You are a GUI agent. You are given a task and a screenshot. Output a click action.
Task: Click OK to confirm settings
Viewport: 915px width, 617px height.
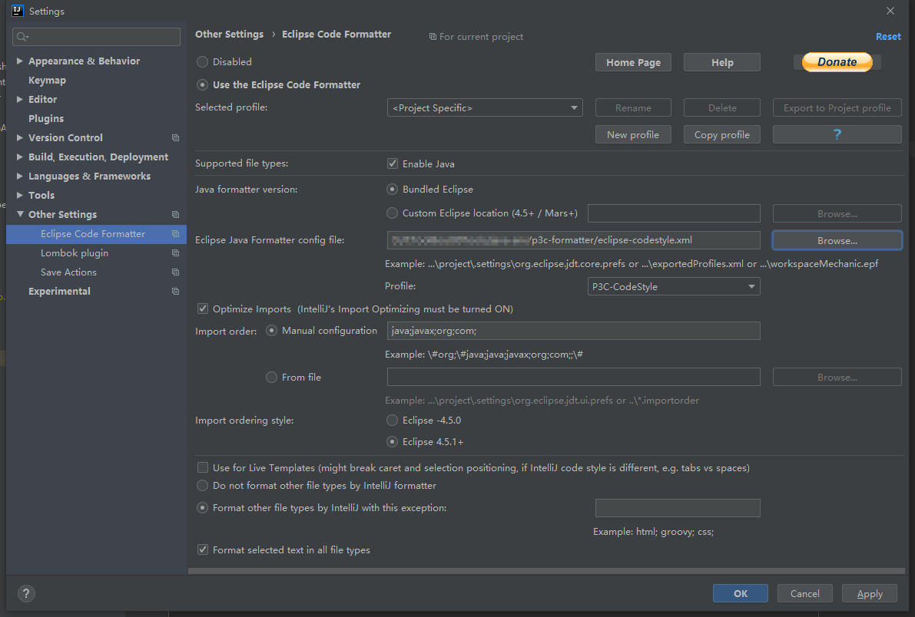[x=741, y=594]
